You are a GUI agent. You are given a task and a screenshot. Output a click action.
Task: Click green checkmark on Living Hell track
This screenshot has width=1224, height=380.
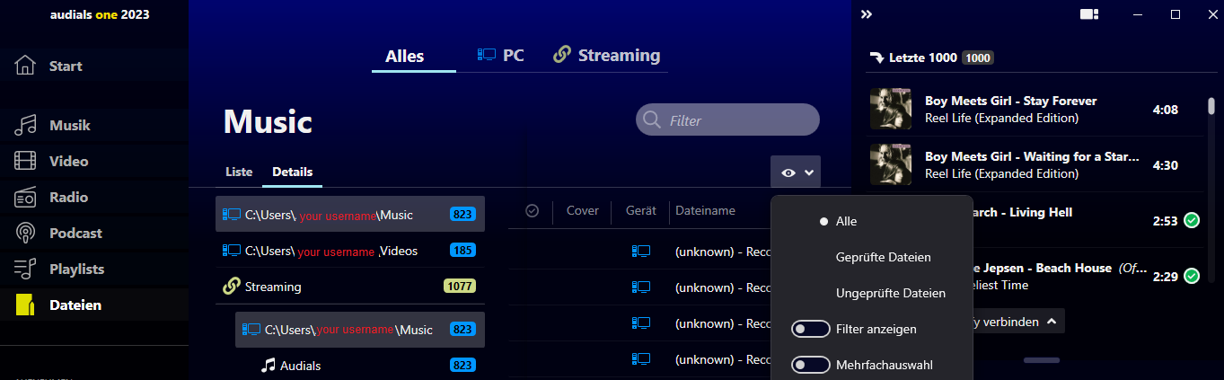(1192, 220)
